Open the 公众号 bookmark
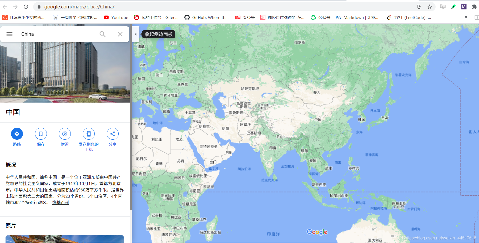The width and height of the screenshot is (479, 243). point(320,18)
